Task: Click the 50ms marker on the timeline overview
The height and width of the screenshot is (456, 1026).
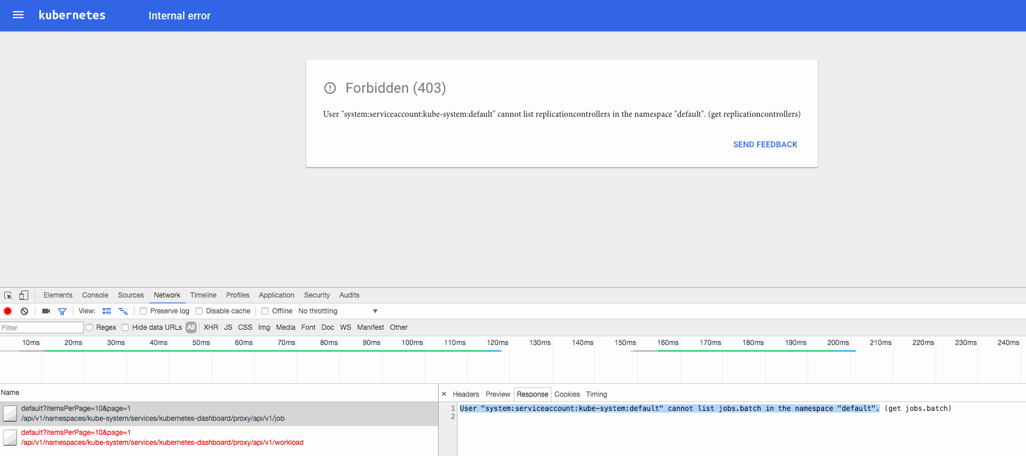Action: click(201, 343)
